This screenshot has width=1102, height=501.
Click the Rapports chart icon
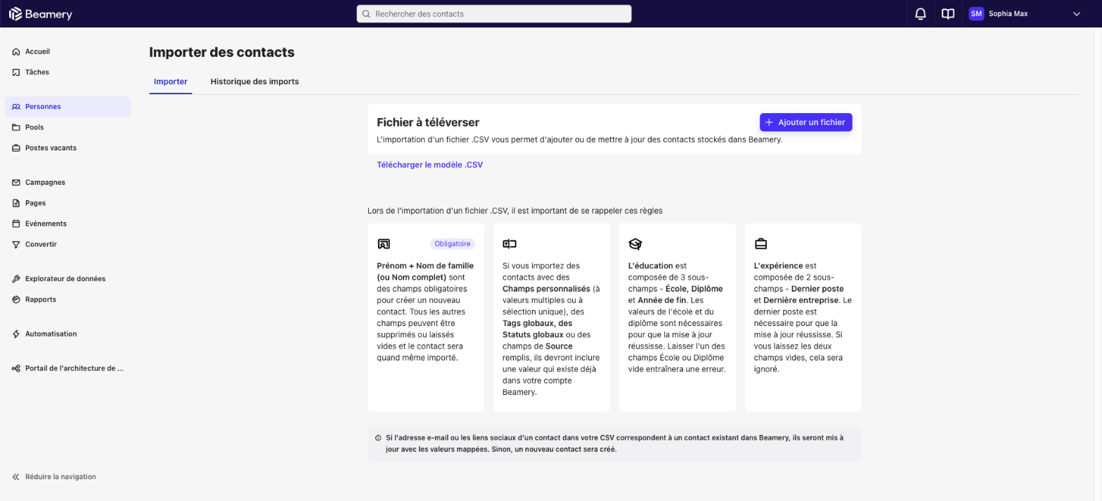[16, 299]
